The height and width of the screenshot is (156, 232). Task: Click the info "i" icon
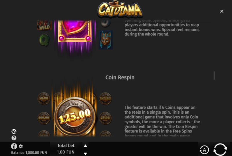[14, 146]
